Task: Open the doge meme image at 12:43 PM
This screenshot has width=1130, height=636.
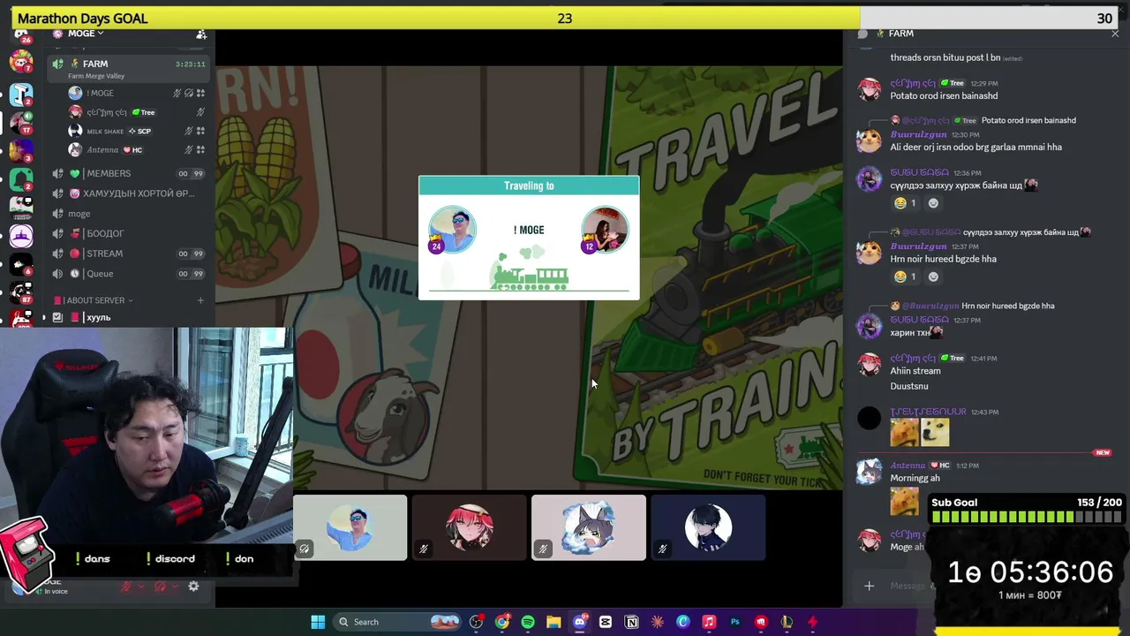Action: [x=935, y=432]
